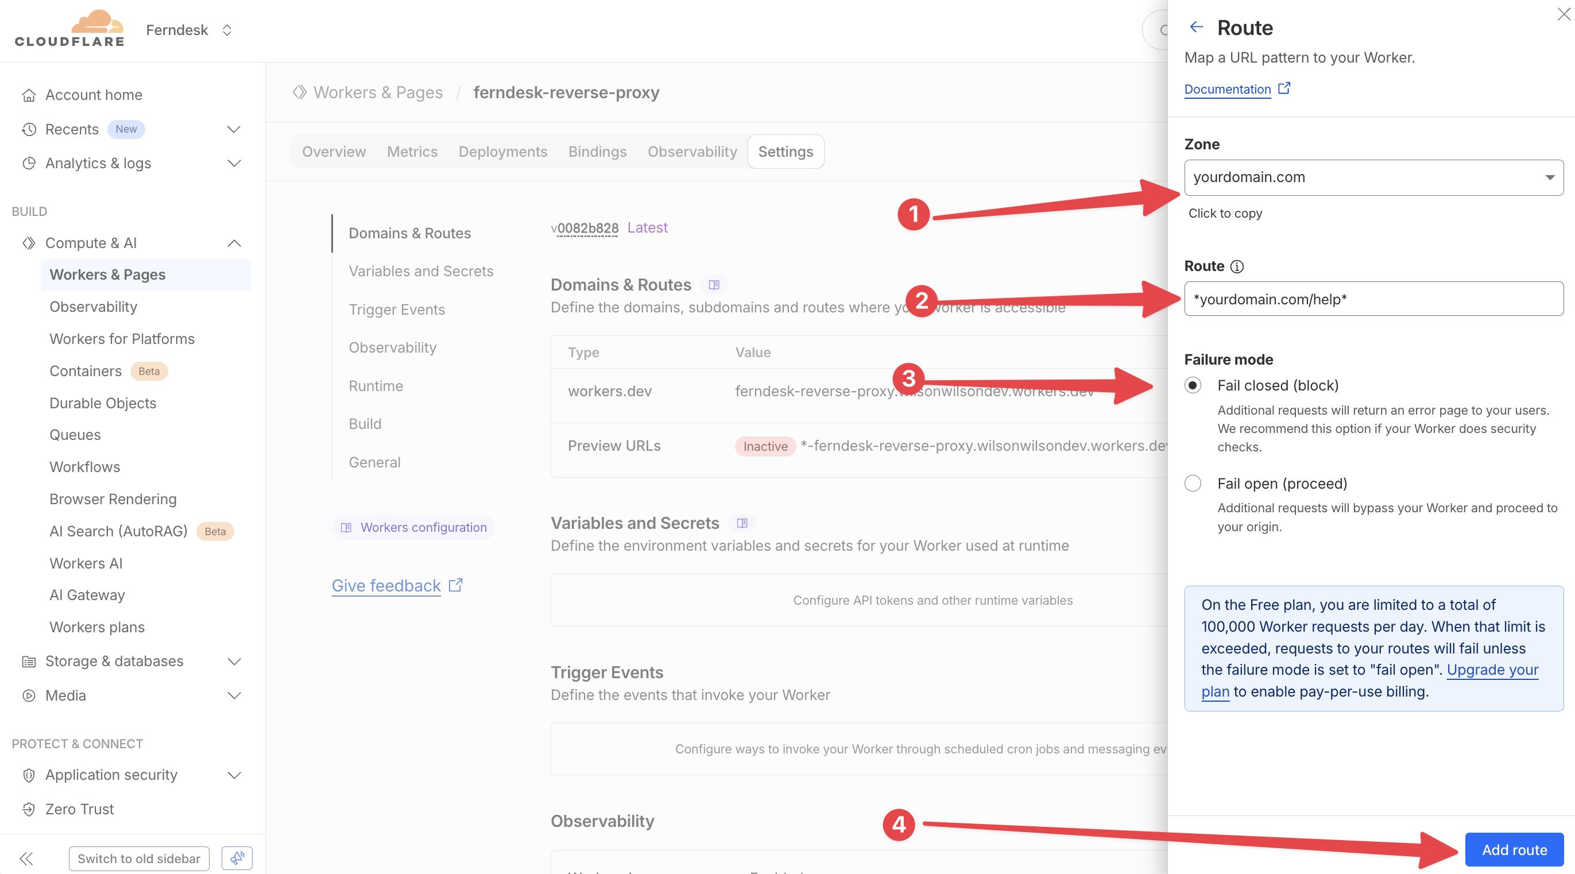Viewport: 1575px width, 874px height.
Task: Click the route pattern input field
Action: 1373,299
